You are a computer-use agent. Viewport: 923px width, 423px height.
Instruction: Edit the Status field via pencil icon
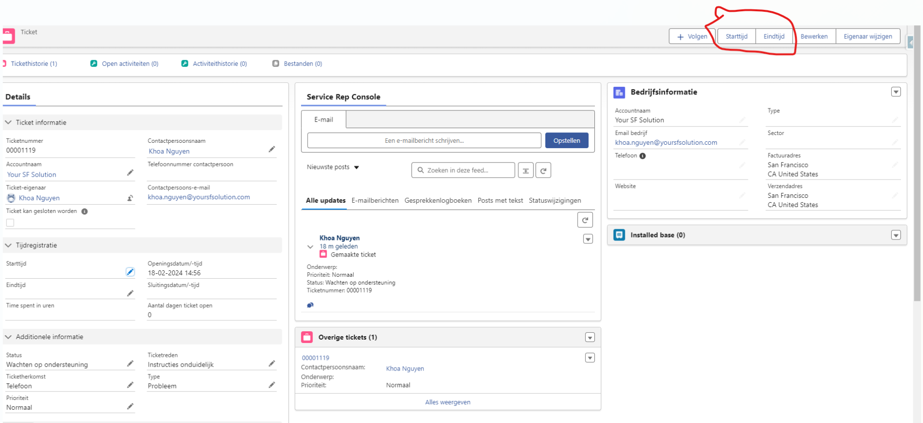pos(130,364)
